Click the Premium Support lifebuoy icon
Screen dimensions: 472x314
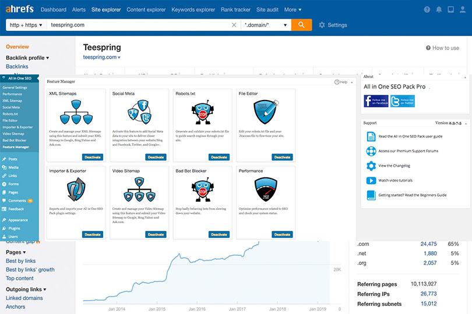[371, 151]
